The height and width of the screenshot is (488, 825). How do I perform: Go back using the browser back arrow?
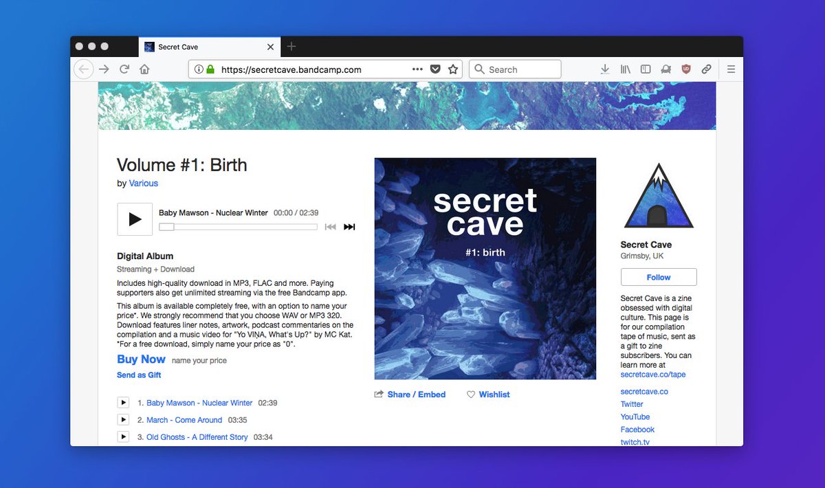tap(83, 69)
